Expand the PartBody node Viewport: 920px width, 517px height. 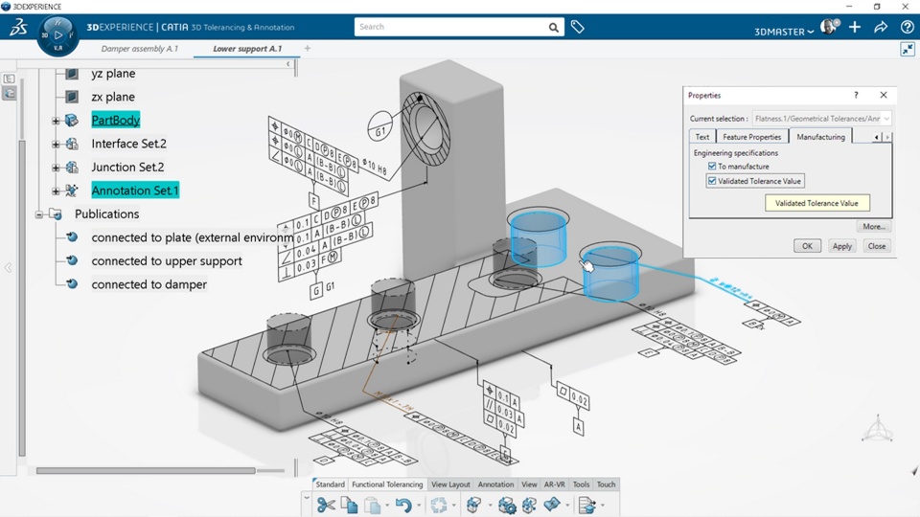[x=56, y=121]
